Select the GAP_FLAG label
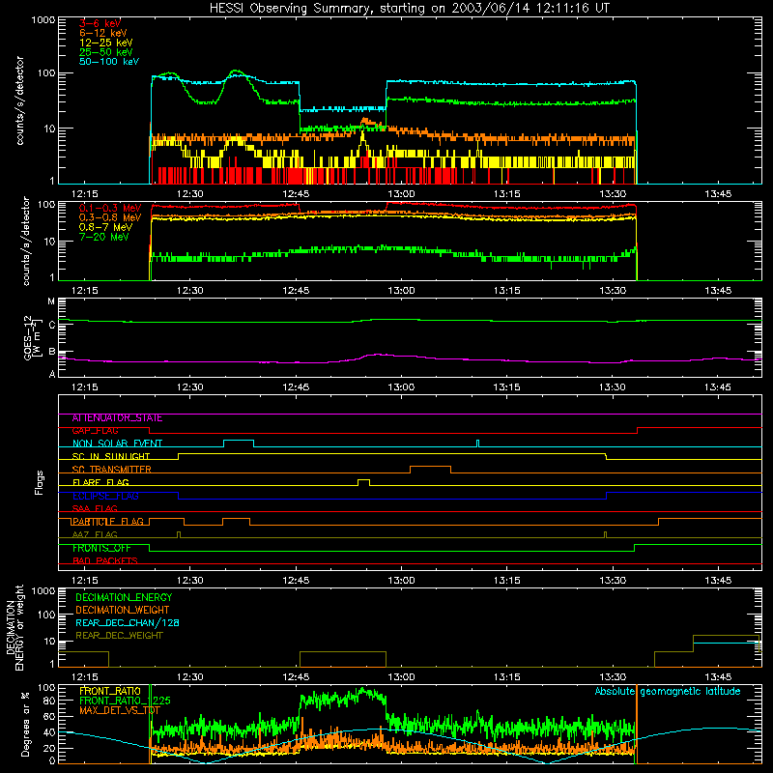 click(x=95, y=431)
